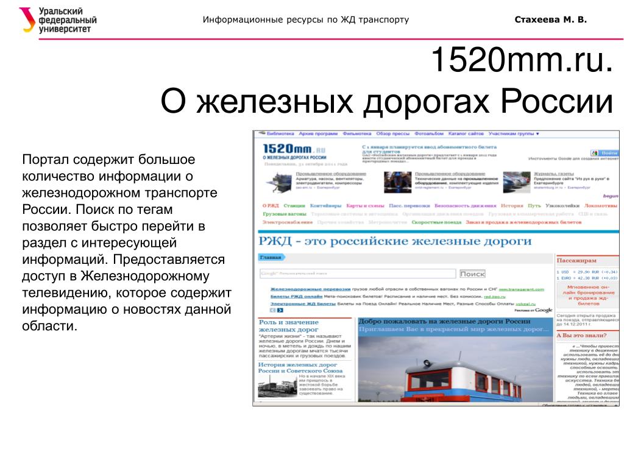The width and height of the screenshot is (624, 468).
Task: Open the Путь tag link
Action: pos(534,206)
